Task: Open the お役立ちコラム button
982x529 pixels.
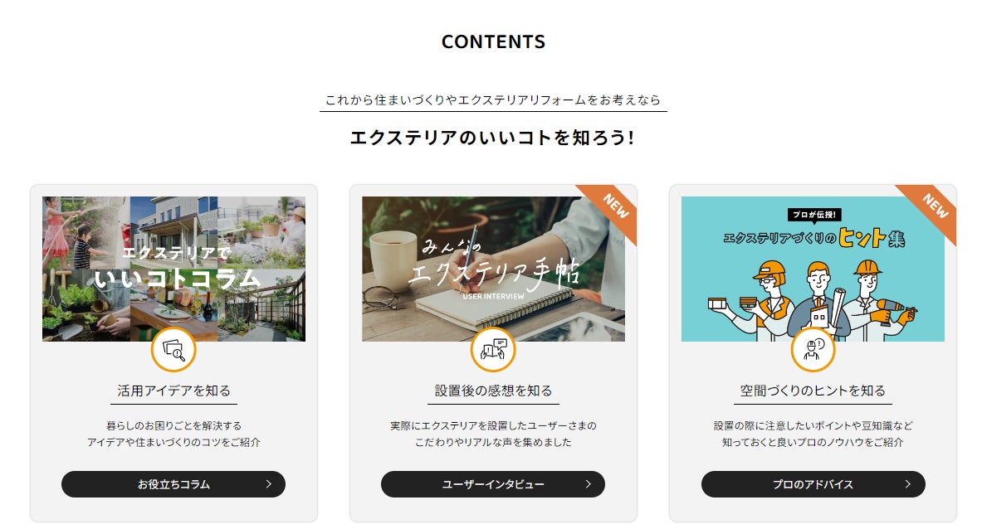Action: 173,484
